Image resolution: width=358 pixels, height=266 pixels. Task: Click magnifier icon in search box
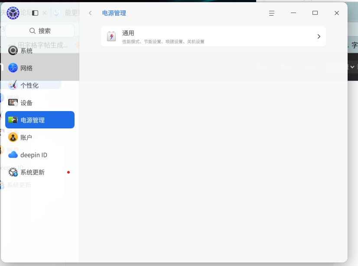pos(33,31)
